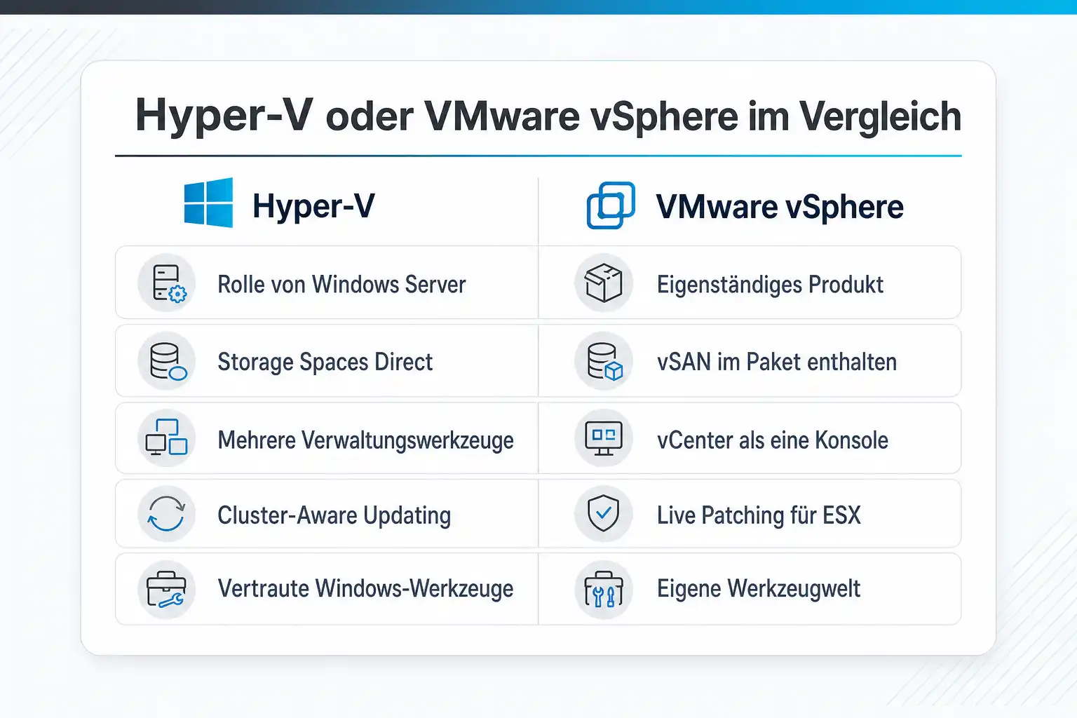This screenshot has height=718, width=1077.
Task: Click the multi-device icon for Mehrere Verwaltungswerkzeuge
Action: (x=167, y=438)
